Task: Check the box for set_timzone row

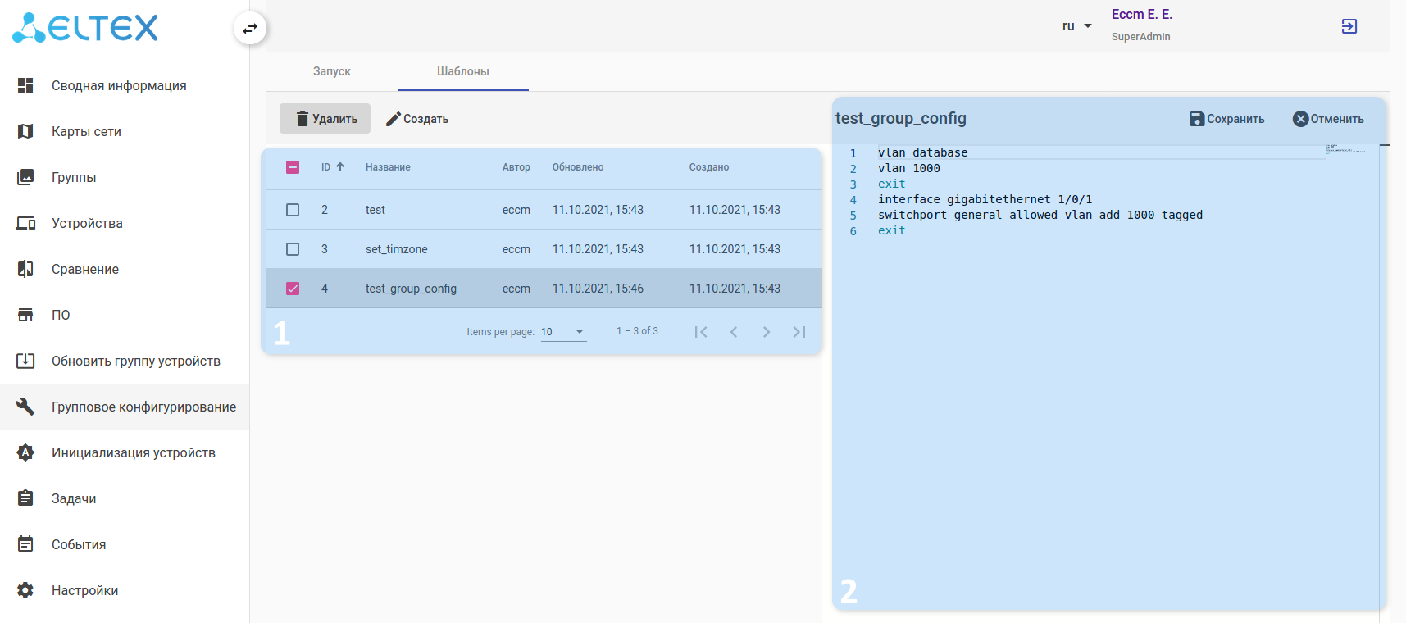Action: [x=293, y=249]
